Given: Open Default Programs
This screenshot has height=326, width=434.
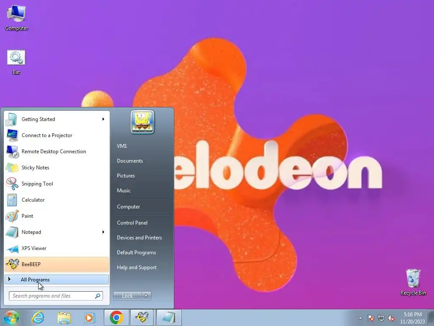Looking at the screenshot, I should [136, 253].
